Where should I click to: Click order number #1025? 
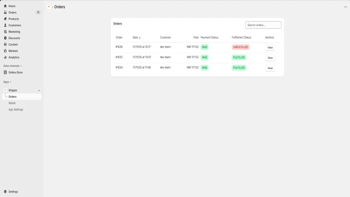[x=119, y=57]
